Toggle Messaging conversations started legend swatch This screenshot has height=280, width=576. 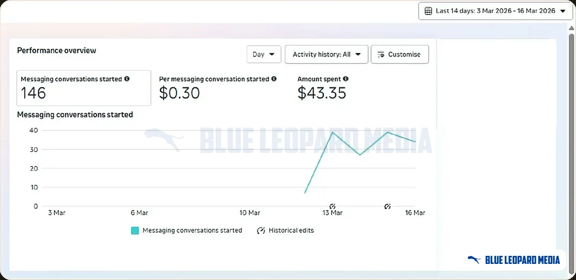pyautogui.click(x=135, y=231)
